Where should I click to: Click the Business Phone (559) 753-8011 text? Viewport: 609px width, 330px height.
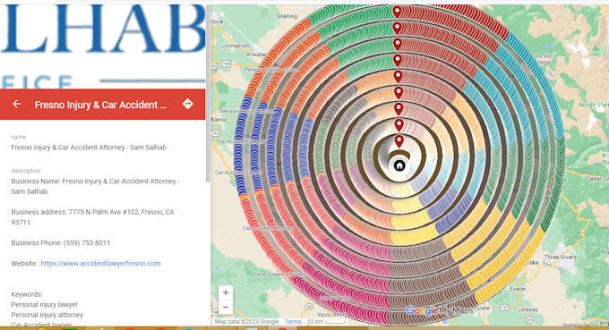(61, 242)
